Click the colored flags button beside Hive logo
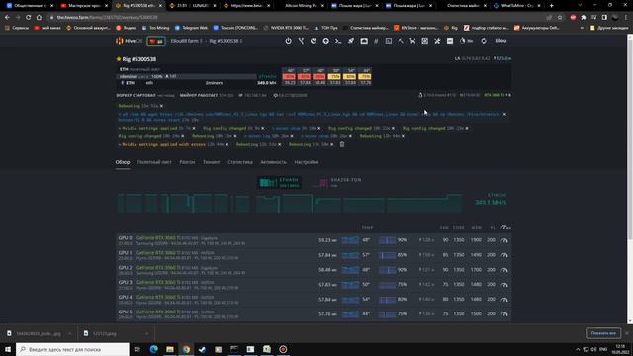This screenshot has height=356, width=633. point(156,41)
